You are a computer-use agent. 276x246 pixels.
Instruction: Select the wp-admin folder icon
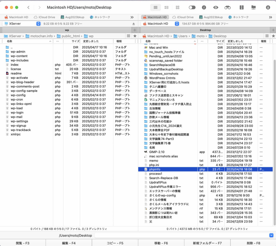(x=7, y=52)
